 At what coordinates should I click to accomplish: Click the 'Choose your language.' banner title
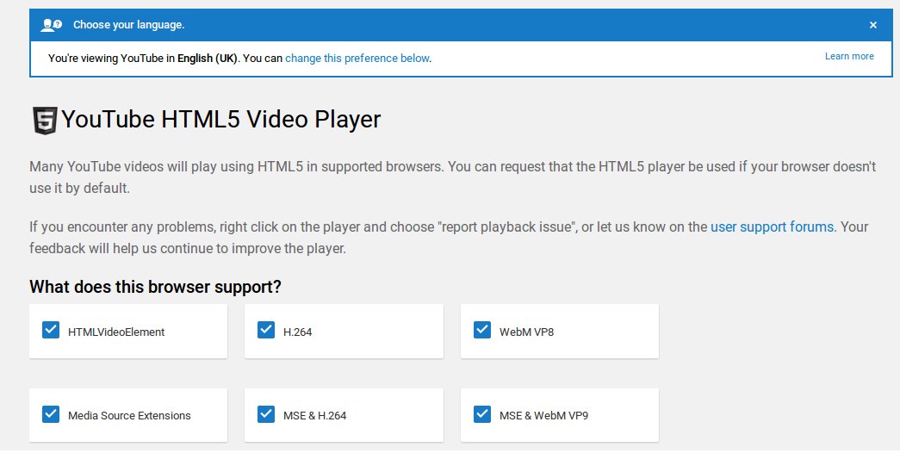pos(128,25)
